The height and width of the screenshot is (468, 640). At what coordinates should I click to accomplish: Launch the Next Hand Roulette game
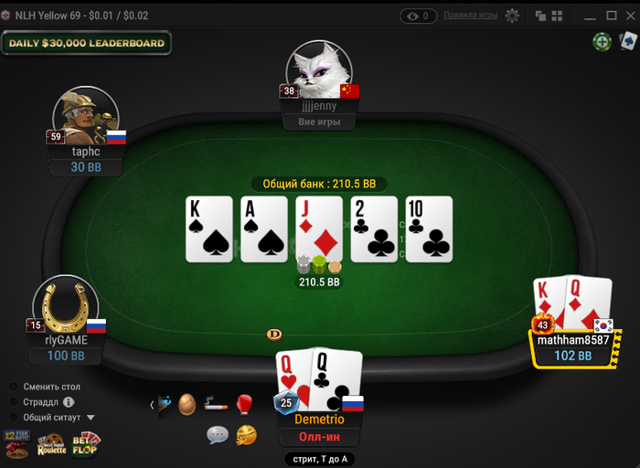pyautogui.click(x=52, y=445)
